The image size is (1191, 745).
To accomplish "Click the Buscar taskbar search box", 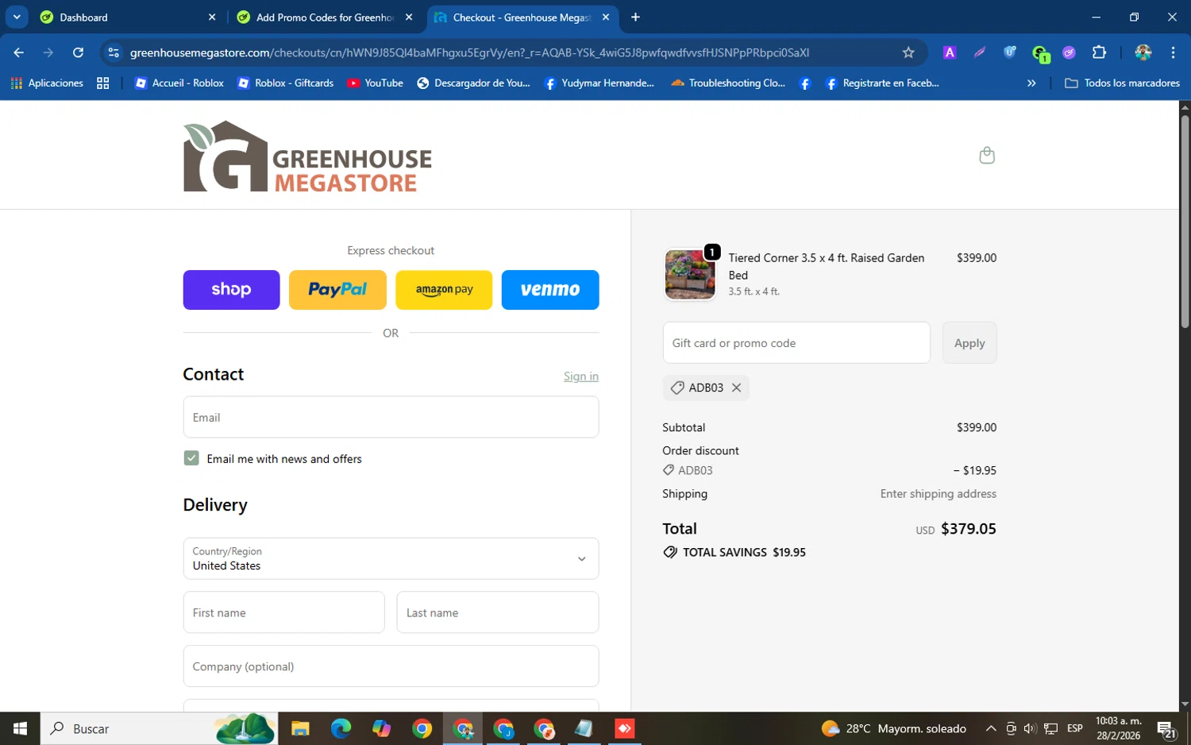I will point(159,728).
